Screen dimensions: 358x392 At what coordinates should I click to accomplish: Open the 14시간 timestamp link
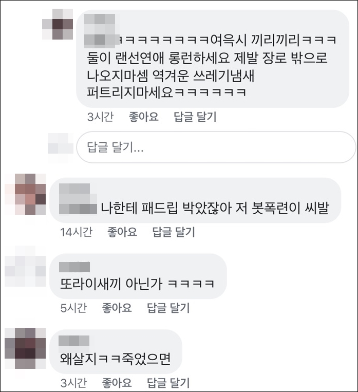[76, 232]
